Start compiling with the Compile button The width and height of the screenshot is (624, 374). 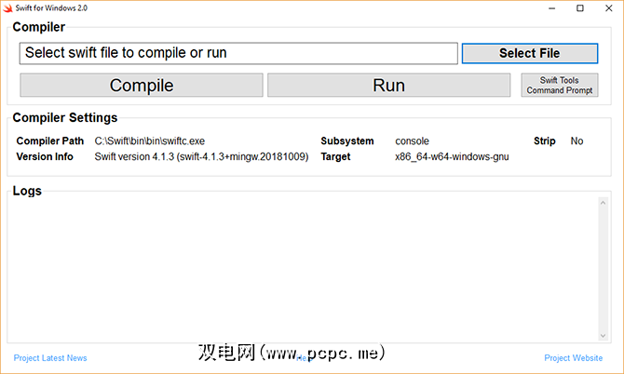(x=142, y=85)
